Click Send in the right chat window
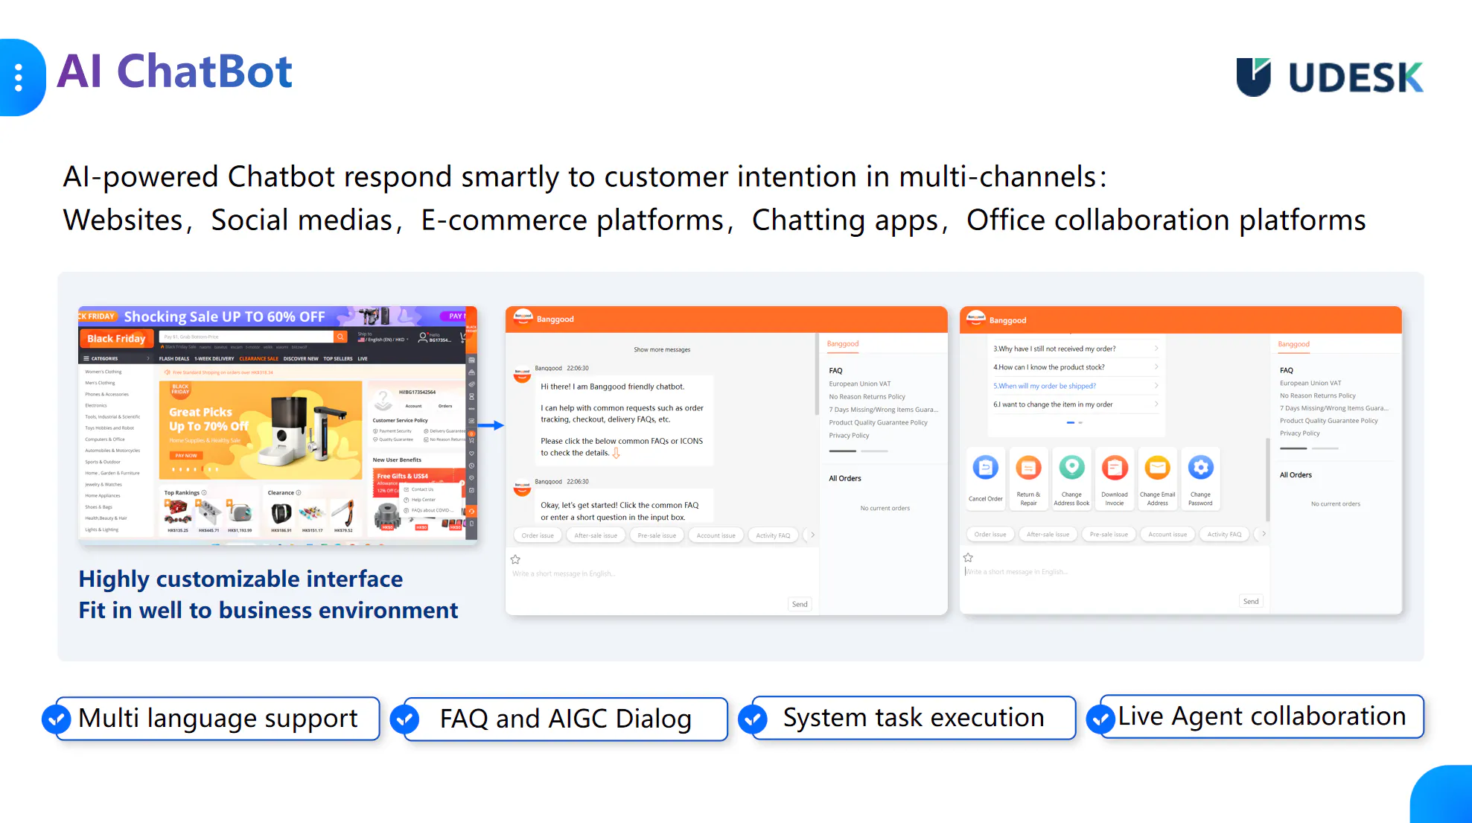This screenshot has height=823, width=1472. pos(1251,601)
